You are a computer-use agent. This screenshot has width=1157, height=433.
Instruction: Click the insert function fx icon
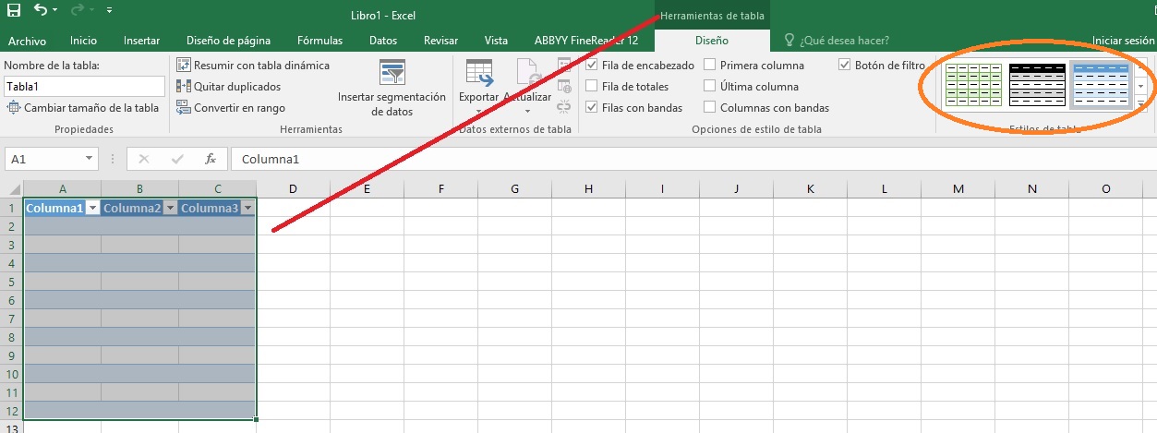[211, 159]
